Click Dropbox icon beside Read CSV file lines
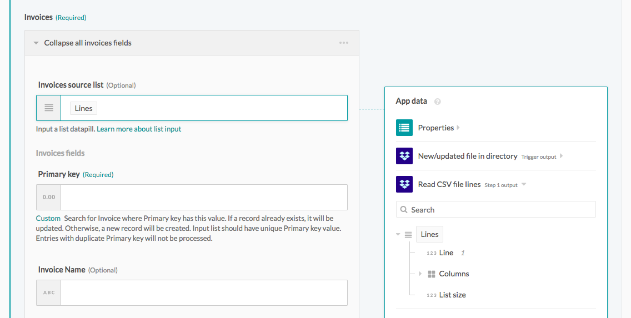Image resolution: width=631 pixels, height=318 pixels. [404, 184]
